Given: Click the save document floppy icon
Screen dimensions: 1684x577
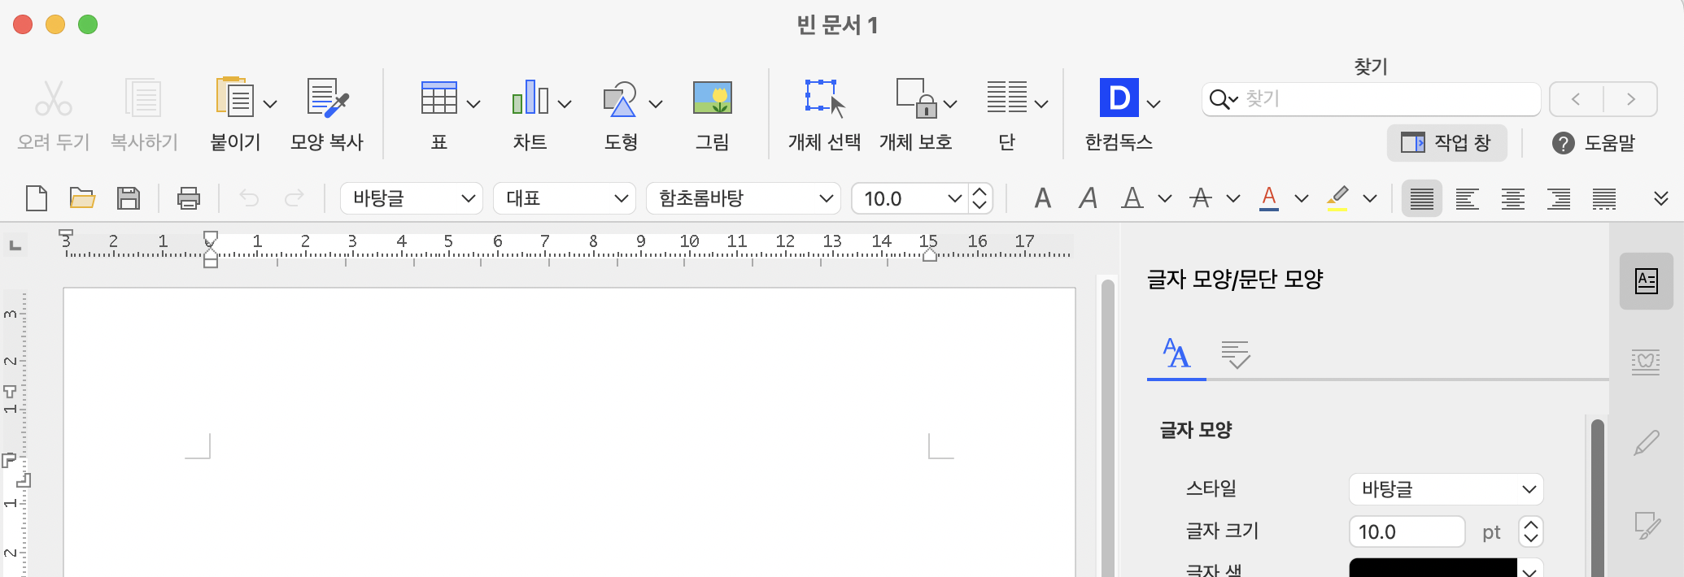Looking at the screenshot, I should (x=129, y=198).
